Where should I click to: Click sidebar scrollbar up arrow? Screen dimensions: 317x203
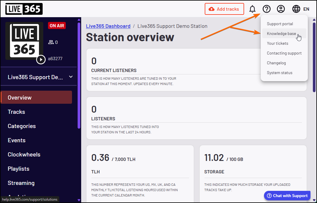79,20
